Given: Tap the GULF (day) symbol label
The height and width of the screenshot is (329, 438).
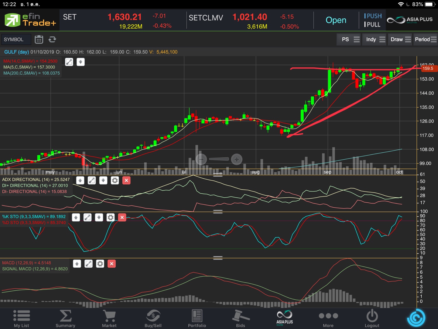Looking at the screenshot, I should (16, 52).
